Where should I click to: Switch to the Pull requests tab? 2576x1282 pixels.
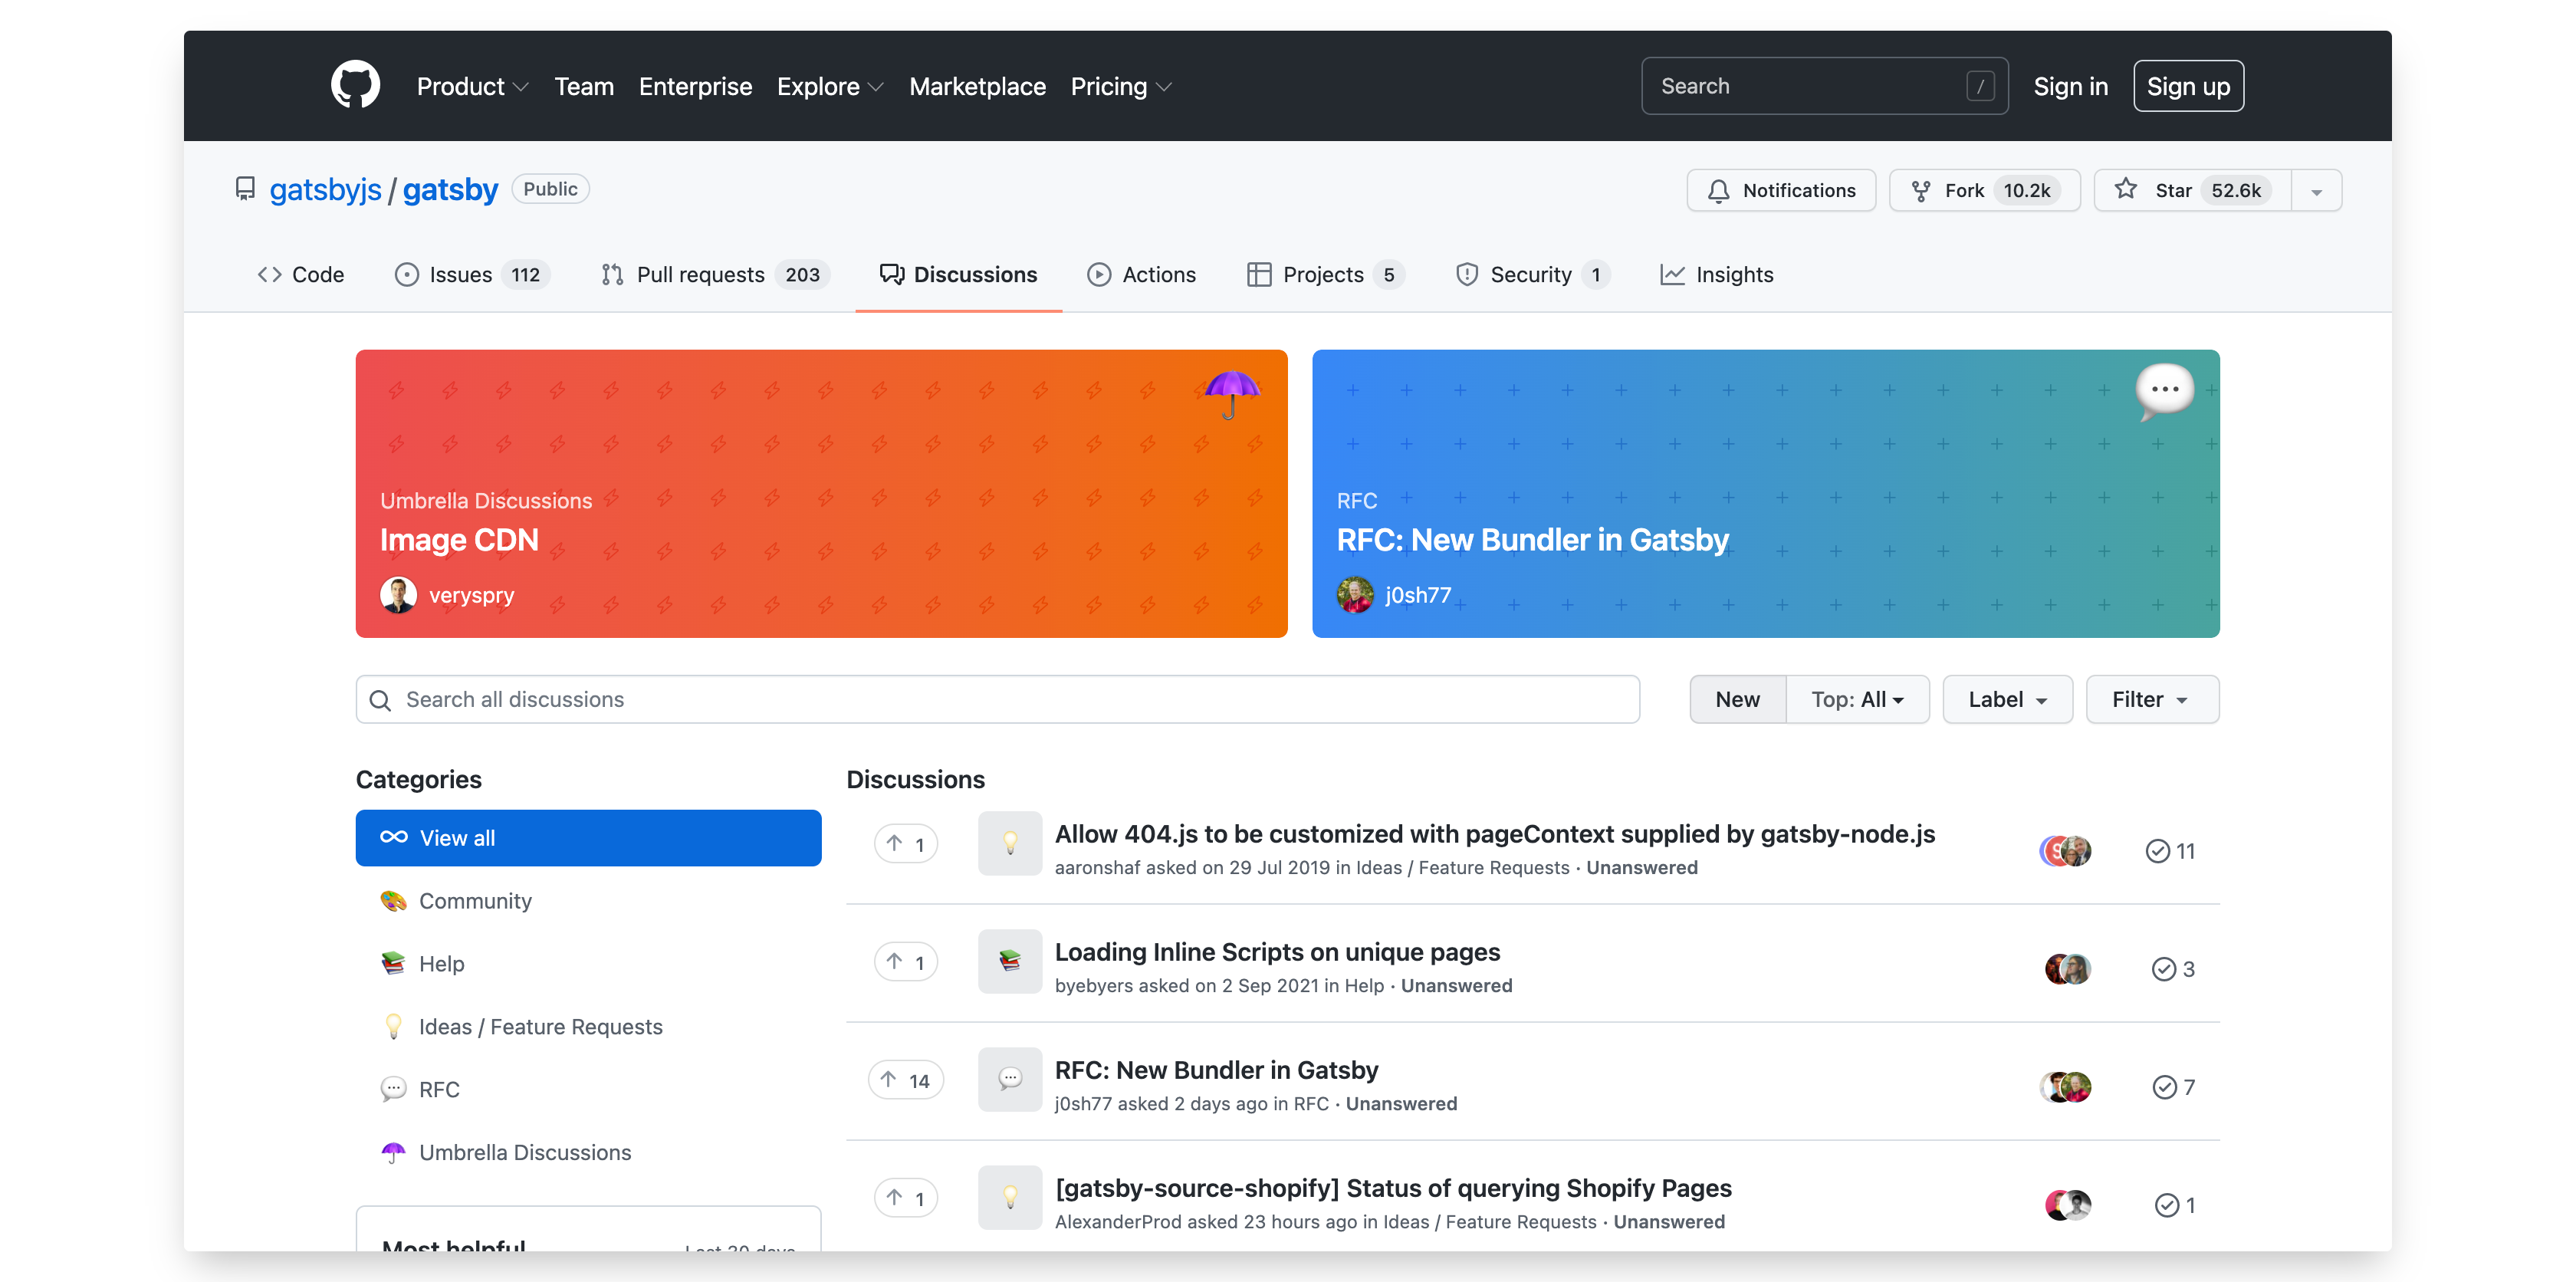715,274
